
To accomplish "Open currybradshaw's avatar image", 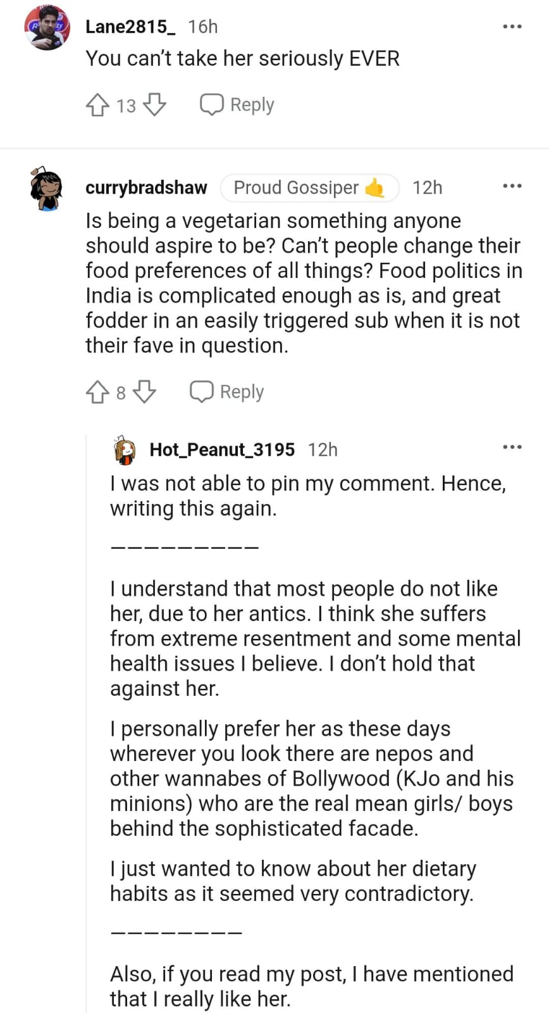I will click(x=46, y=189).
